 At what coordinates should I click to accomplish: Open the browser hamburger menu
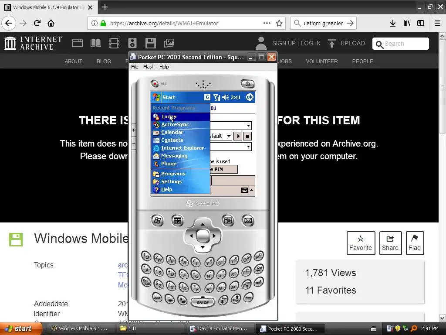click(438, 23)
